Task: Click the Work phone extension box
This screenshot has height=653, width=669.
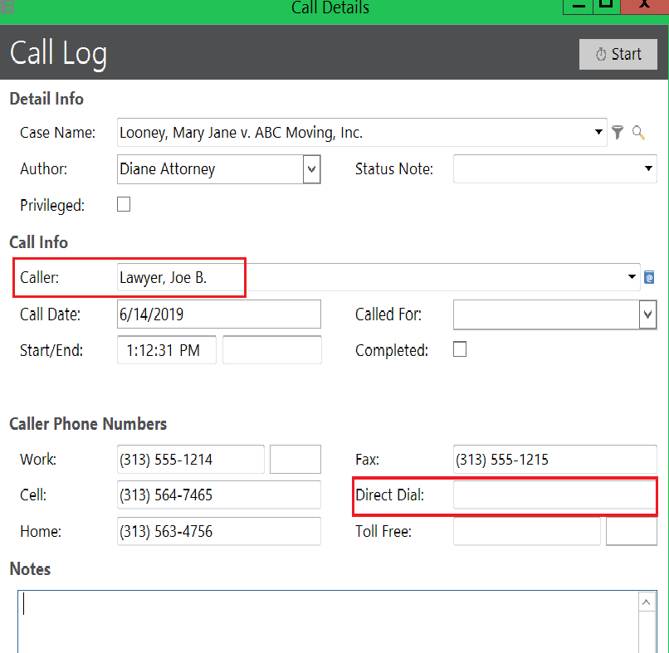Action: tap(295, 460)
